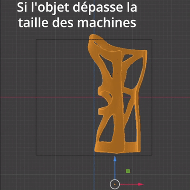The width and height of the screenshot is (190, 190).
Task: Select the orange lattice 3D object
Action: coord(117,94)
